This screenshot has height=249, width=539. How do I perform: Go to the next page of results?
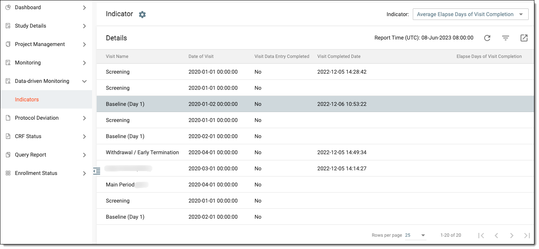(x=512, y=235)
